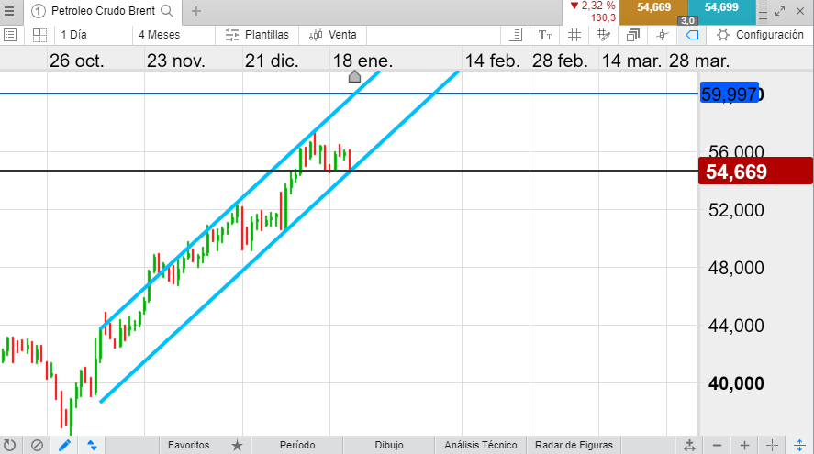Viewport: 814px width, 454px height.
Task: Select the pencil drawing tool
Action: 64,445
